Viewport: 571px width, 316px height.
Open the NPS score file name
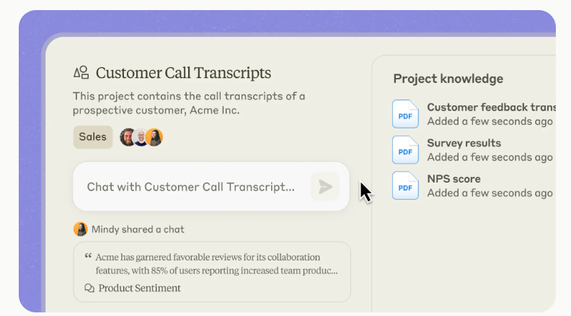click(x=453, y=179)
